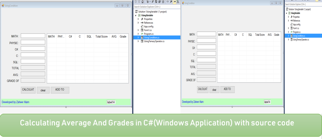Select UsingTernaryOperator.cs in right-side explorer
This screenshot has width=322, height=139.
[301, 40]
